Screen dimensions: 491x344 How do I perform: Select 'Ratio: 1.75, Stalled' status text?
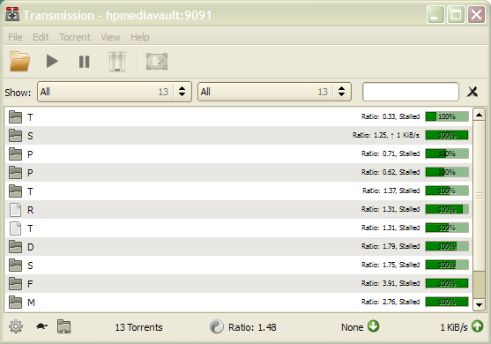[391, 265]
